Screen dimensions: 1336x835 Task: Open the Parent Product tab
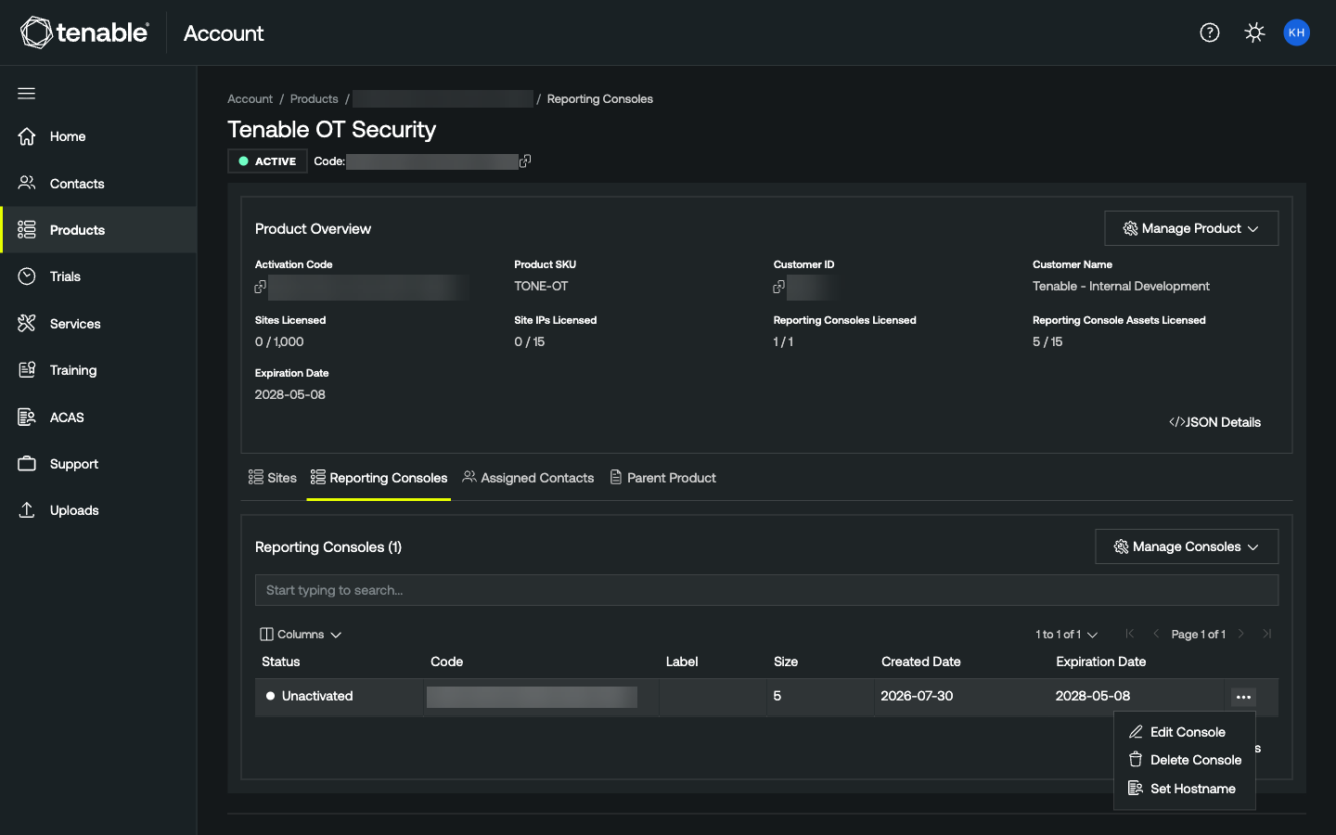tap(662, 478)
